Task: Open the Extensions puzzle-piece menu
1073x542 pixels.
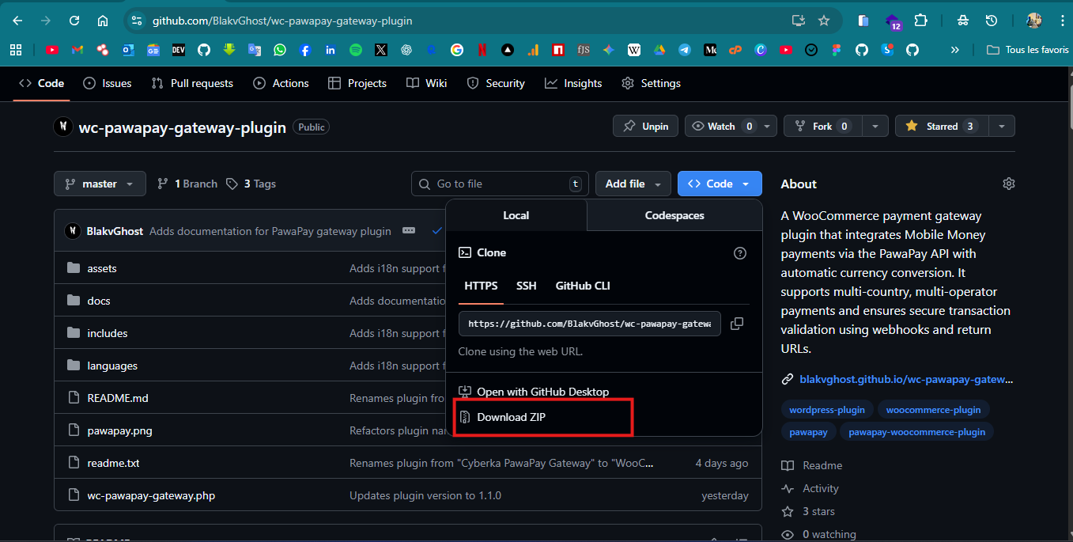Action: pyautogui.click(x=920, y=21)
